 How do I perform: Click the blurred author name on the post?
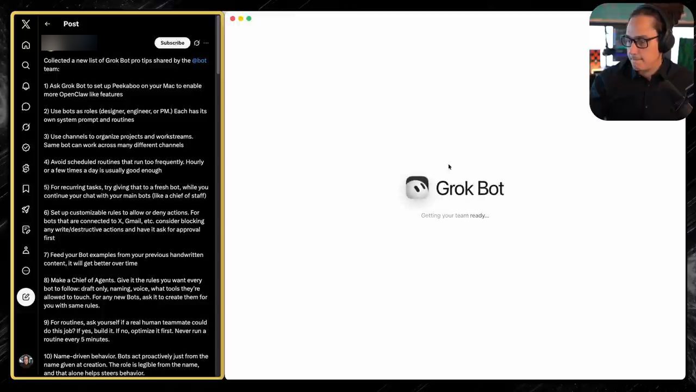pos(69,42)
